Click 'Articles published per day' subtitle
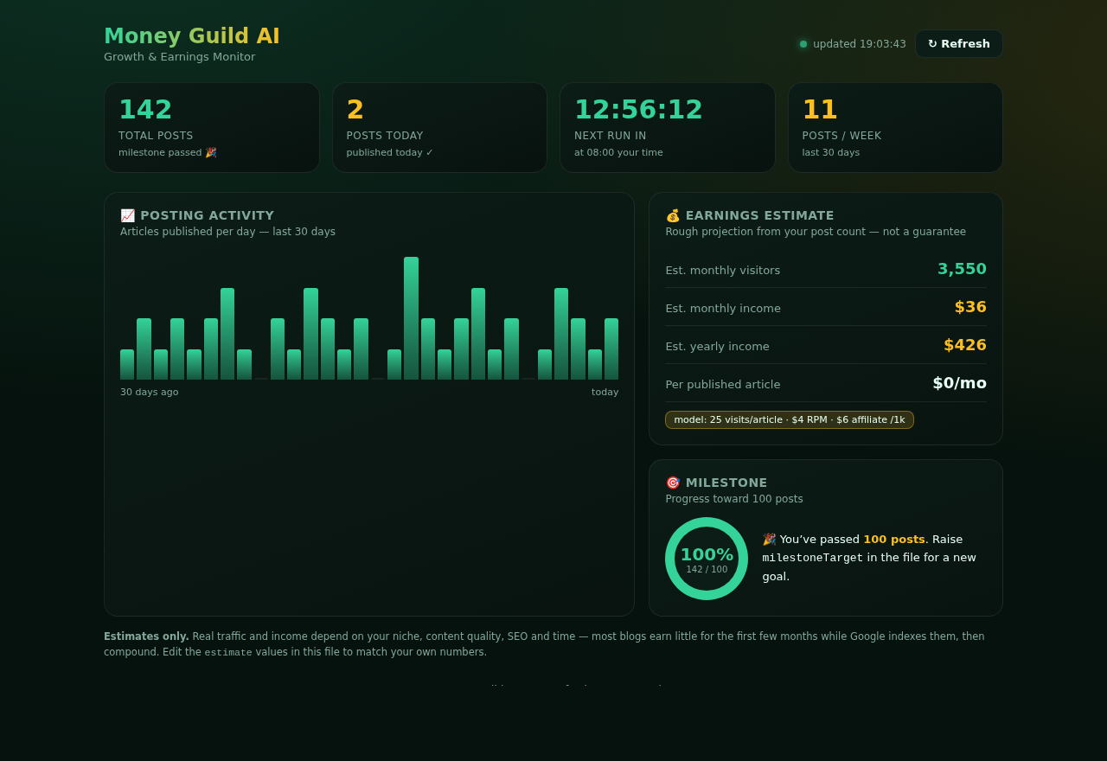 click(x=227, y=232)
